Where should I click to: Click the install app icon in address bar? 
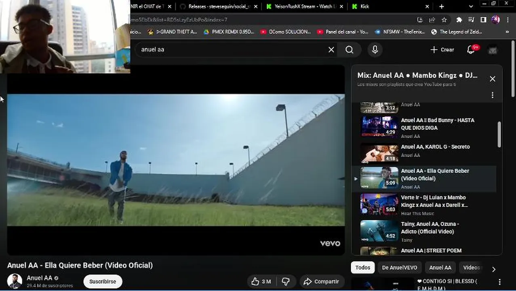pyautogui.click(x=420, y=20)
